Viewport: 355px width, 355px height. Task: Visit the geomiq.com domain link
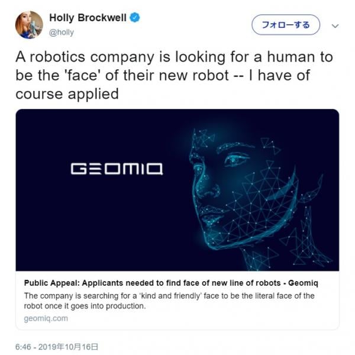click(x=46, y=318)
